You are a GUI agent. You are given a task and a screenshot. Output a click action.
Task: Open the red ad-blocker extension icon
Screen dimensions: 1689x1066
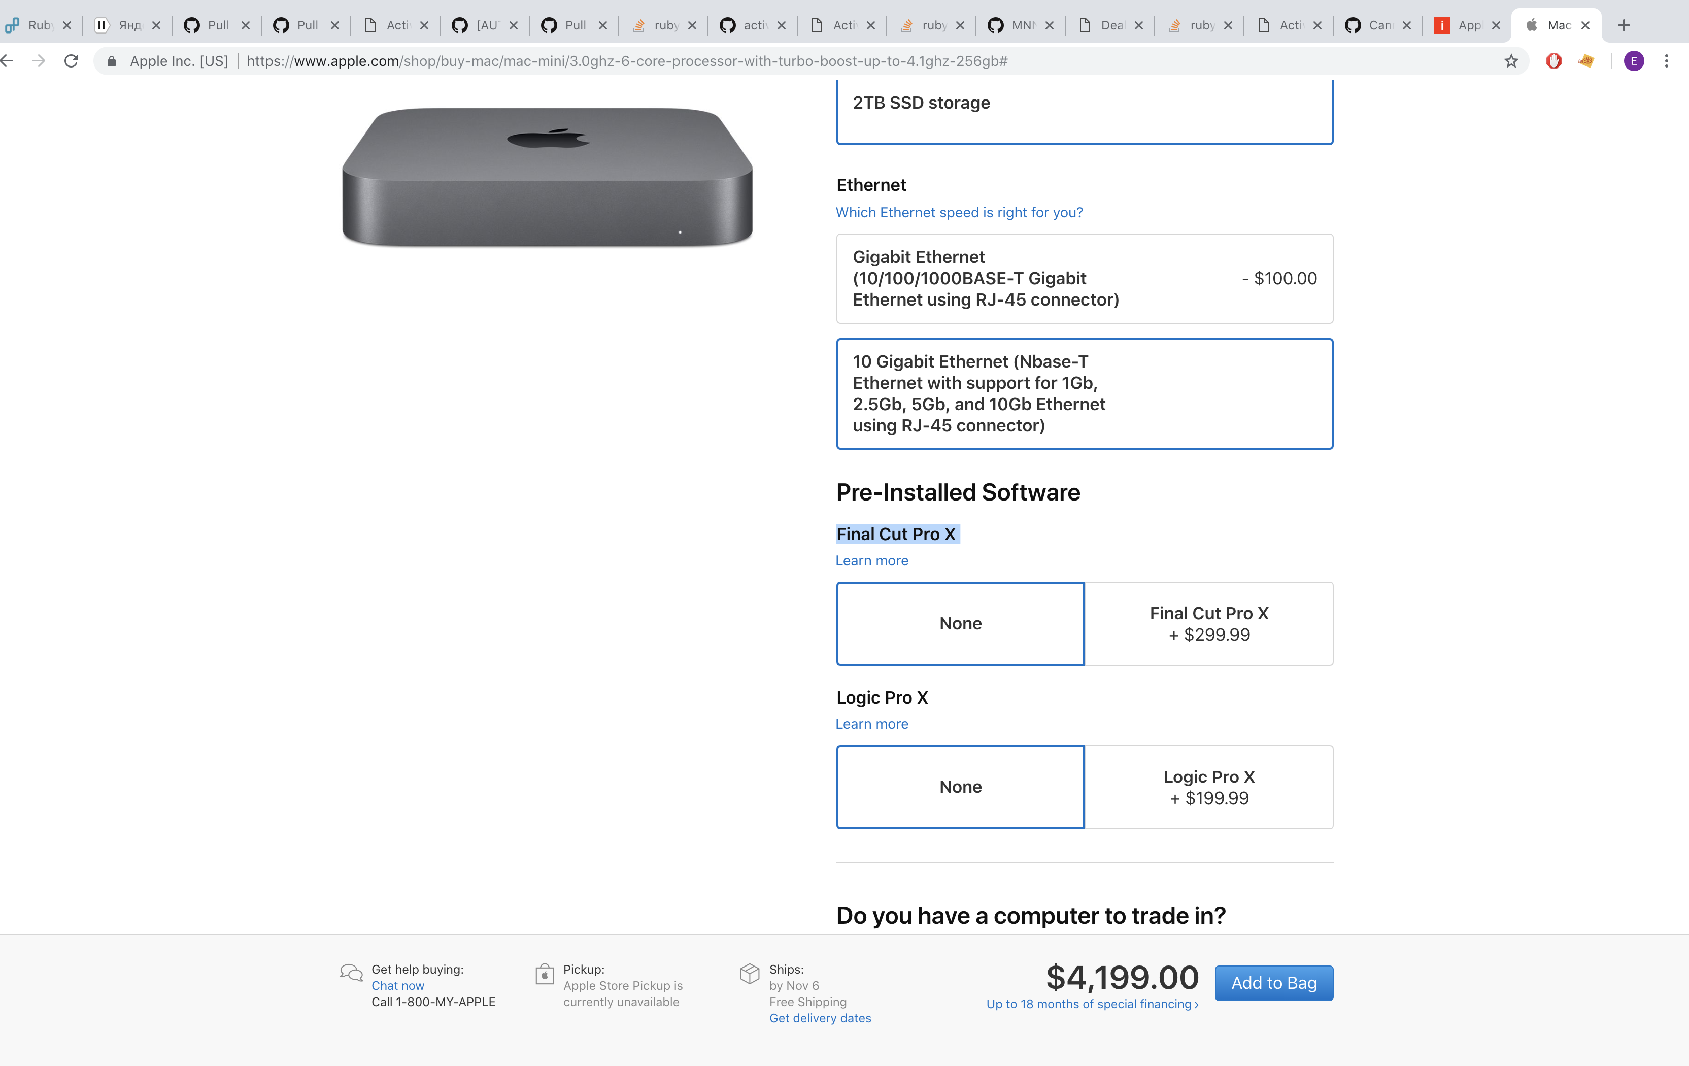point(1553,62)
